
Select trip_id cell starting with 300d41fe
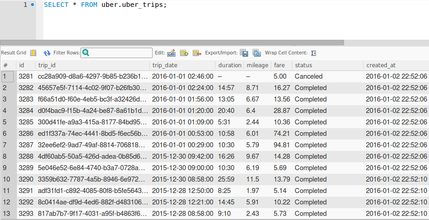(x=92, y=122)
